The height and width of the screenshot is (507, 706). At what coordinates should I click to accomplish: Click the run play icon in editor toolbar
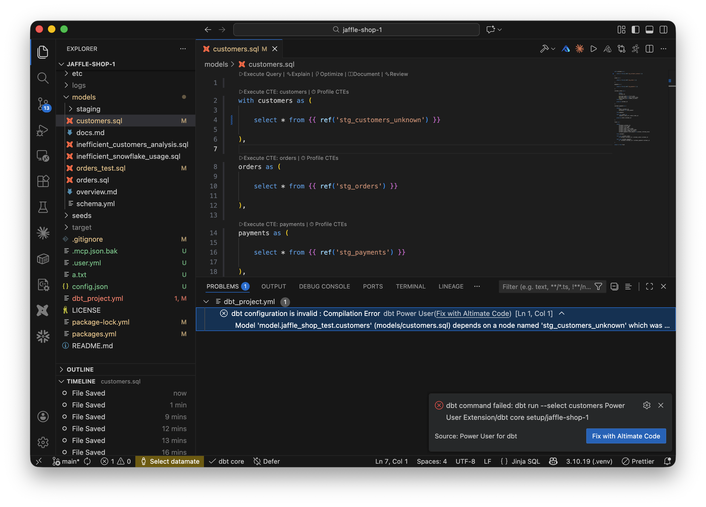pyautogui.click(x=593, y=49)
